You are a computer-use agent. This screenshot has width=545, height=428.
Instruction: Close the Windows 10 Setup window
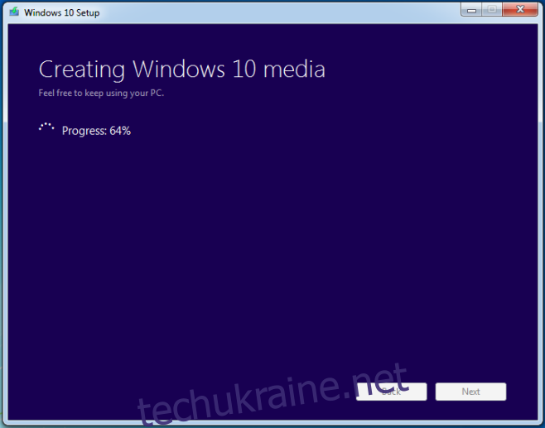(520, 10)
